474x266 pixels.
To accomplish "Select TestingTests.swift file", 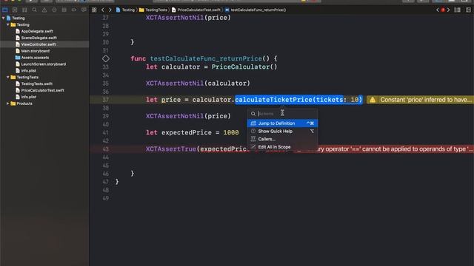I will (x=37, y=83).
